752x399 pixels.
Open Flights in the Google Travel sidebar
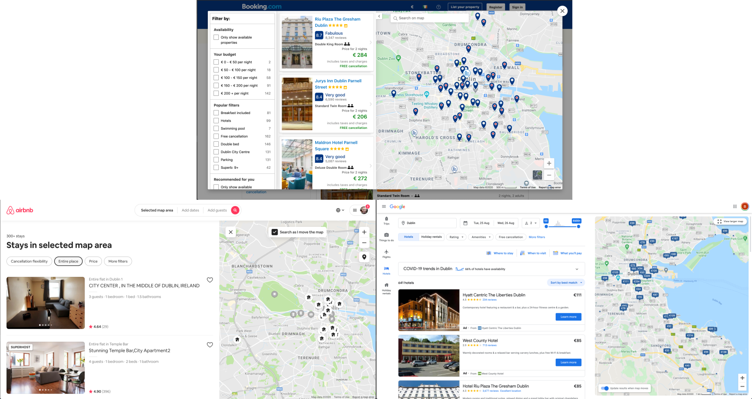(x=386, y=253)
